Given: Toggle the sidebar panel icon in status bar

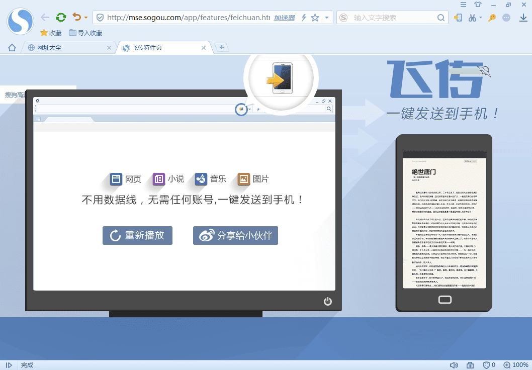Looking at the screenshot, I should click(9, 365).
